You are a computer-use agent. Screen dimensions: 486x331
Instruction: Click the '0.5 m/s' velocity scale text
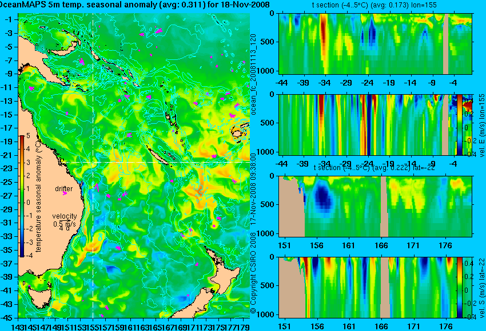click(65, 223)
